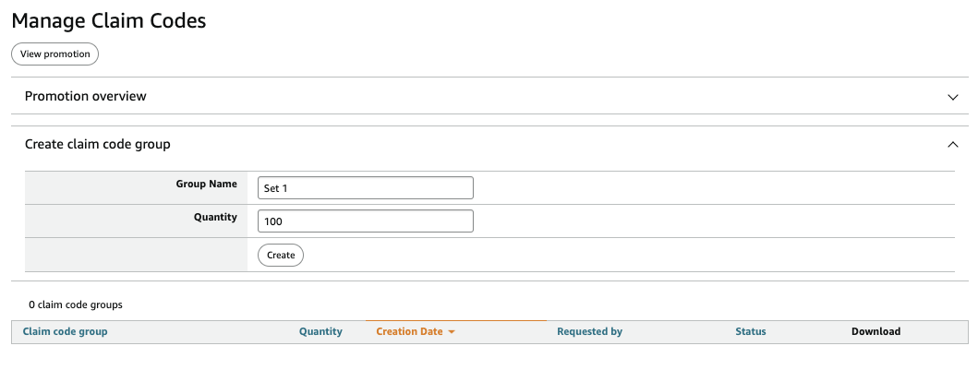Collapse the Create claim code group chevron

pos(953,145)
